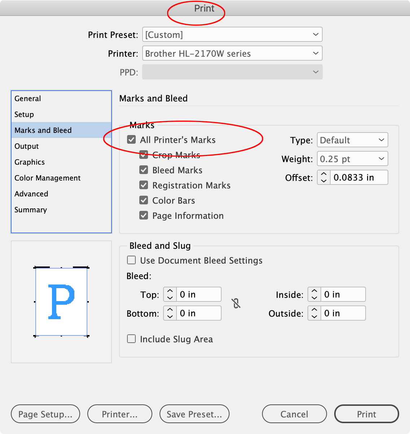Screen dimensions: 410x434
Task: Disable Registration Marks
Action: (144, 185)
